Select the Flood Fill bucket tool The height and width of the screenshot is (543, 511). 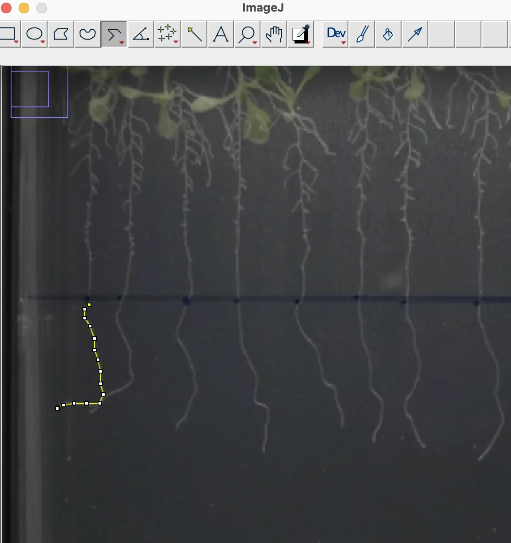pyautogui.click(x=388, y=34)
